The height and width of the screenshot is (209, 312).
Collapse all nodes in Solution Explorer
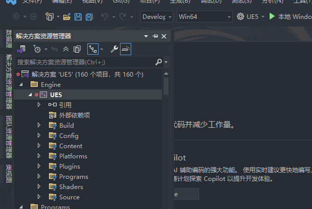[x=66, y=49]
